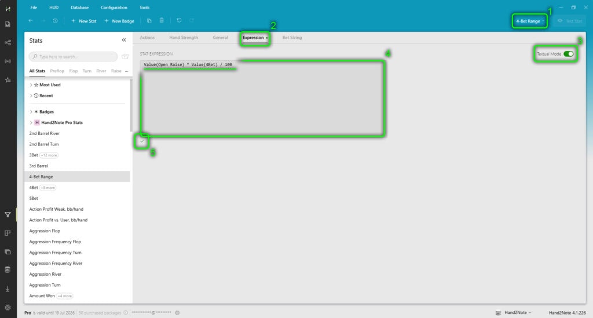The image size is (593, 318).
Task: Click the stats list vertical scrollbar
Action: coord(131,106)
